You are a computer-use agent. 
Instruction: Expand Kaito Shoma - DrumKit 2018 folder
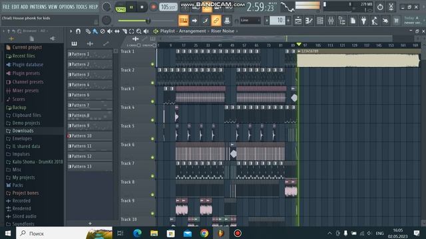(37, 162)
